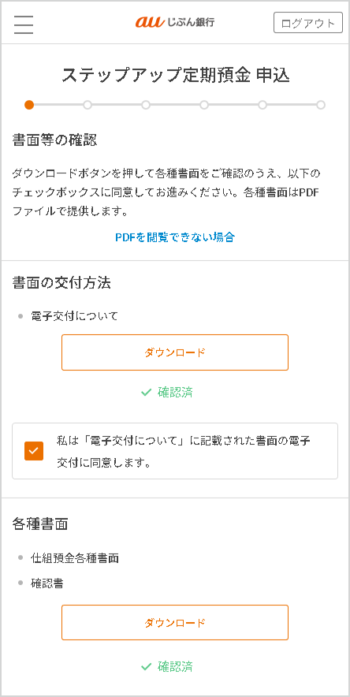Click the ログアウト button

tap(307, 23)
